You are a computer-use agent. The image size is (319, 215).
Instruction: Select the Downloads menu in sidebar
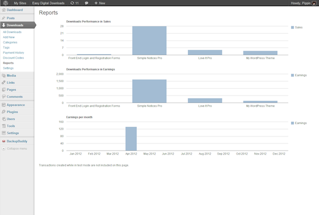pos(15,25)
